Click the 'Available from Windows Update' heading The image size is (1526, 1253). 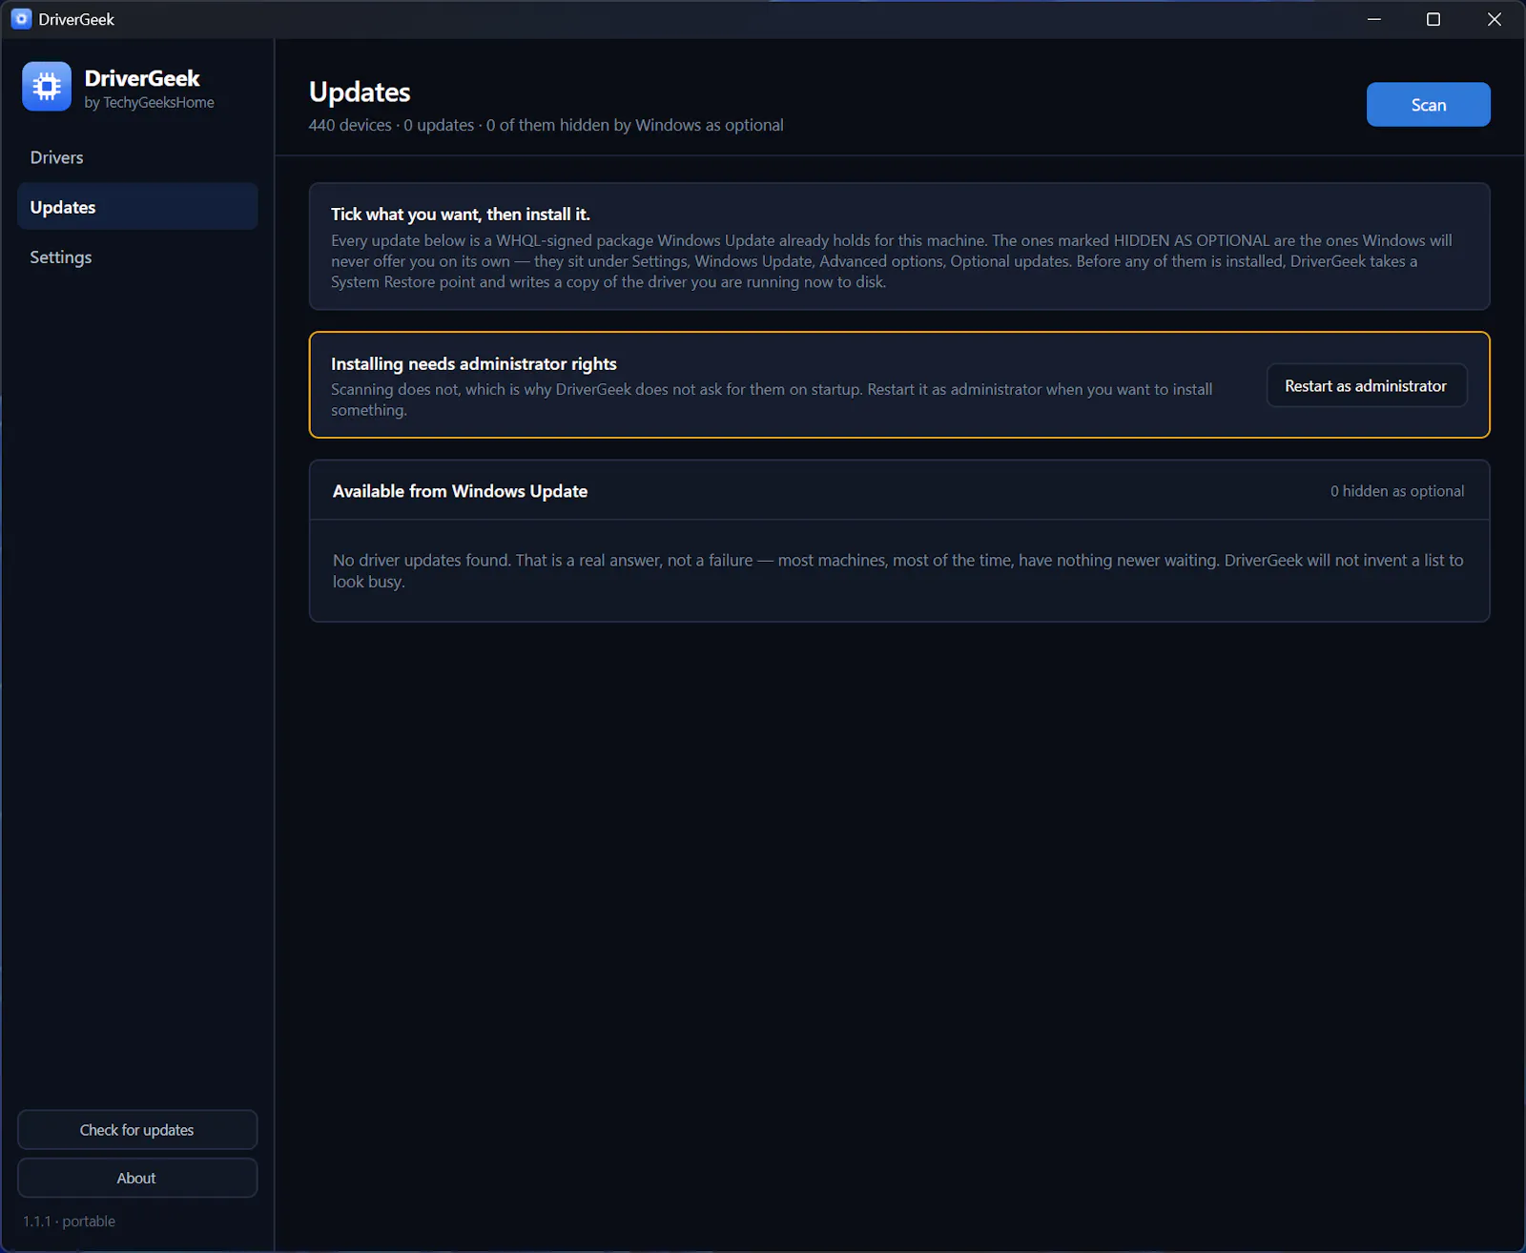[460, 491]
